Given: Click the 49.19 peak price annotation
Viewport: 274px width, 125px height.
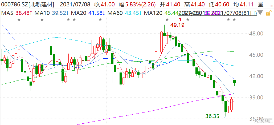Looking at the screenshot, I should coord(177,25).
